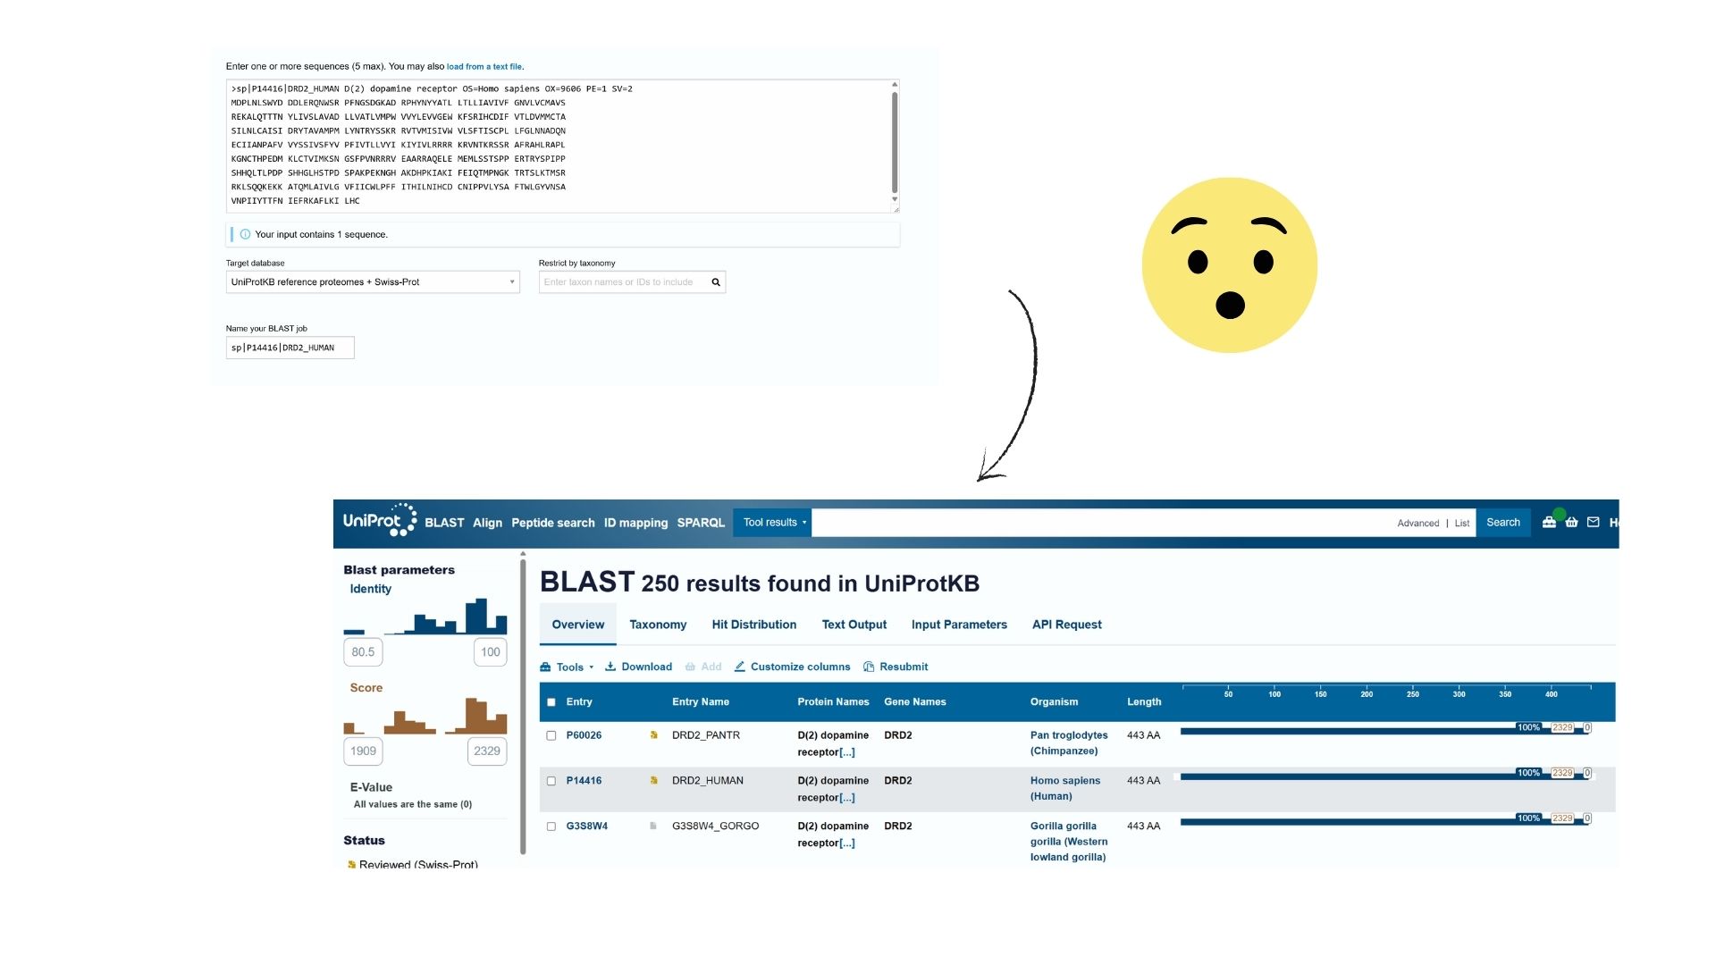Open Align in the UniProt header
Screen dimensions: 1716x965
click(x=487, y=523)
